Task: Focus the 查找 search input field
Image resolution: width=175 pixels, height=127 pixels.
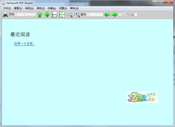Action: [x=96, y=14]
